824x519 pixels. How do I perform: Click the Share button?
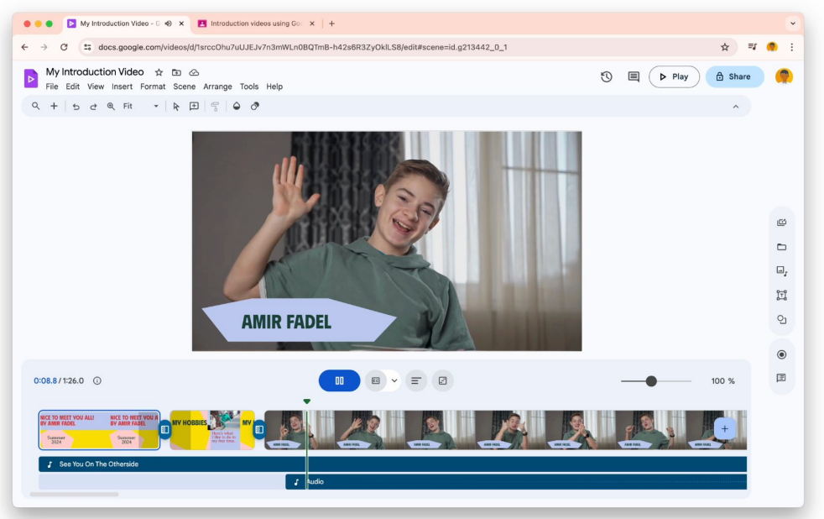tap(734, 76)
